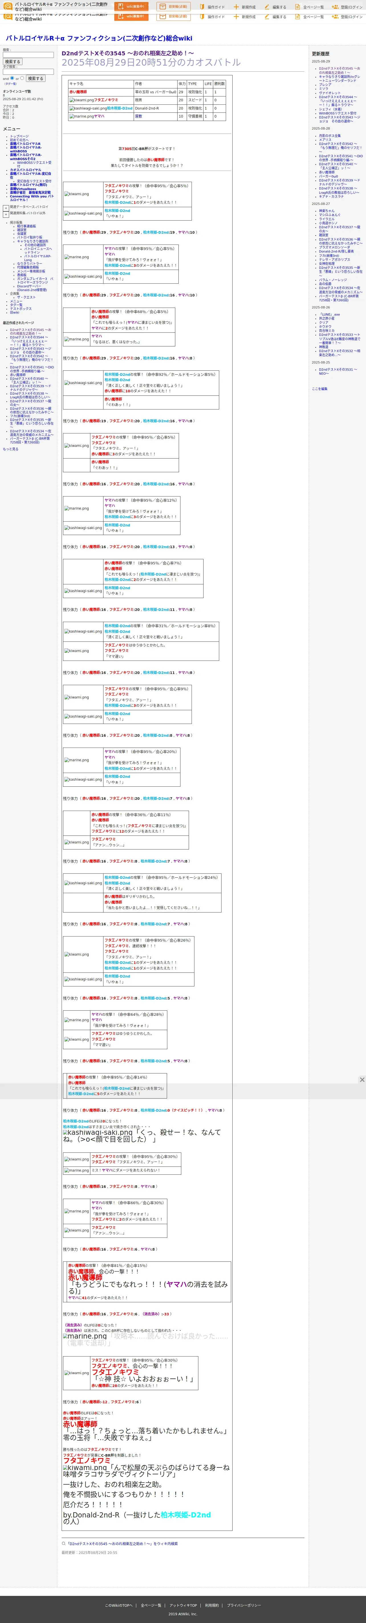Image resolution: width=366 pixels, height=1623 pixels.
Task: Click 検索する button beside and/or radios
Action: tap(35, 78)
